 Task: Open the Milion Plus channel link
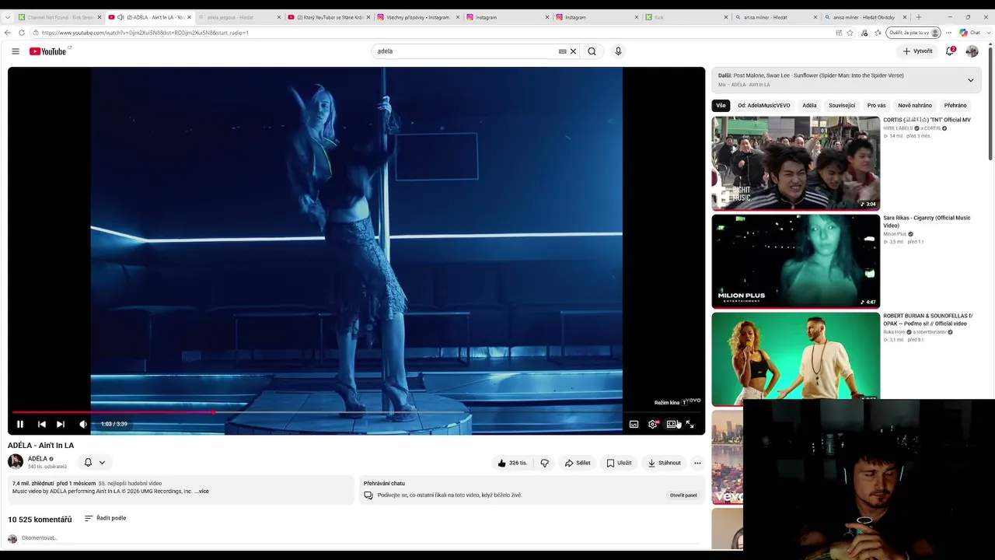[x=895, y=234]
